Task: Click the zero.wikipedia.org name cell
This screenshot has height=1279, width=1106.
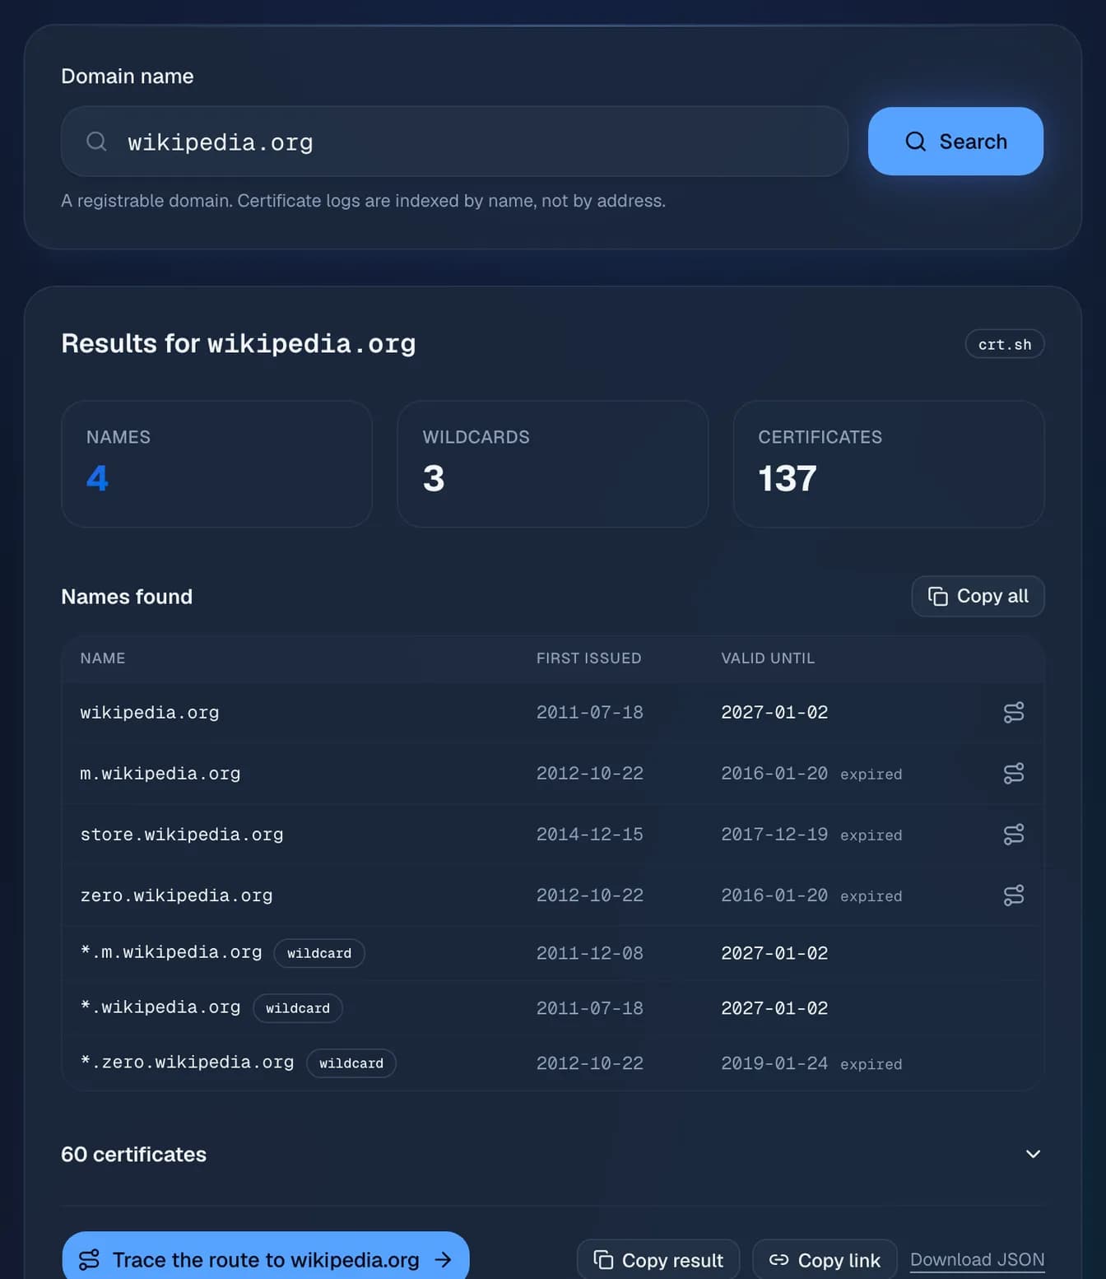Action: pos(176,895)
